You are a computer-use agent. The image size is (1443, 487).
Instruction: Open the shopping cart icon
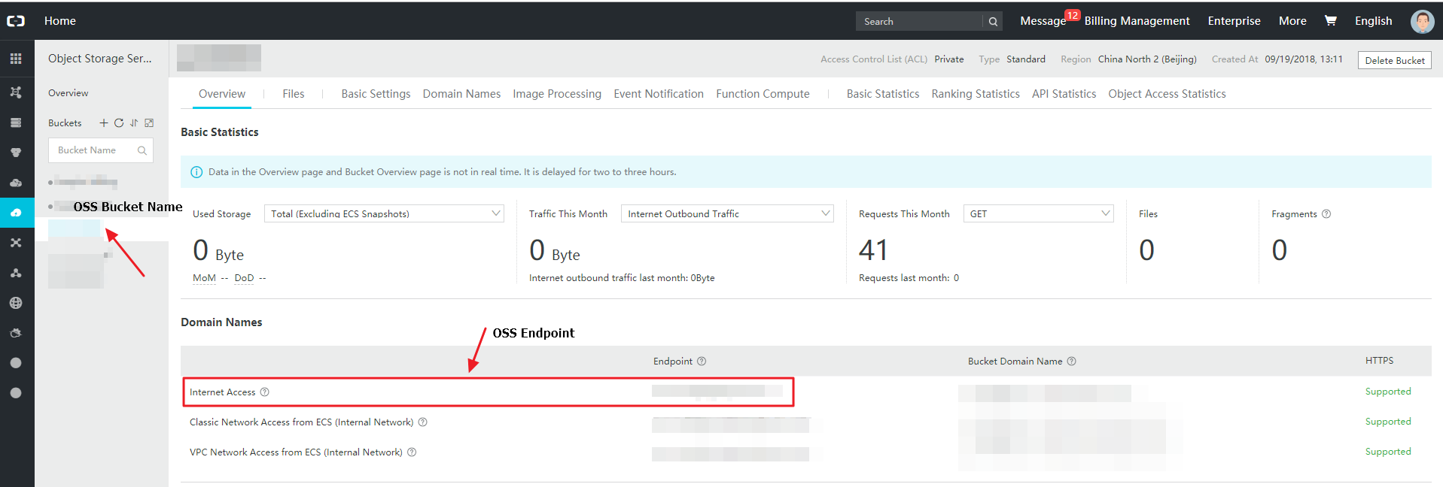[x=1330, y=21]
